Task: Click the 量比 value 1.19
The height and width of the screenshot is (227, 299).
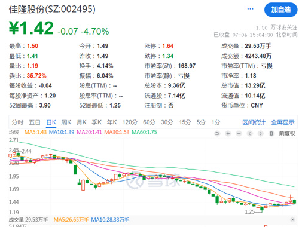Action: pyautogui.click(x=32, y=66)
